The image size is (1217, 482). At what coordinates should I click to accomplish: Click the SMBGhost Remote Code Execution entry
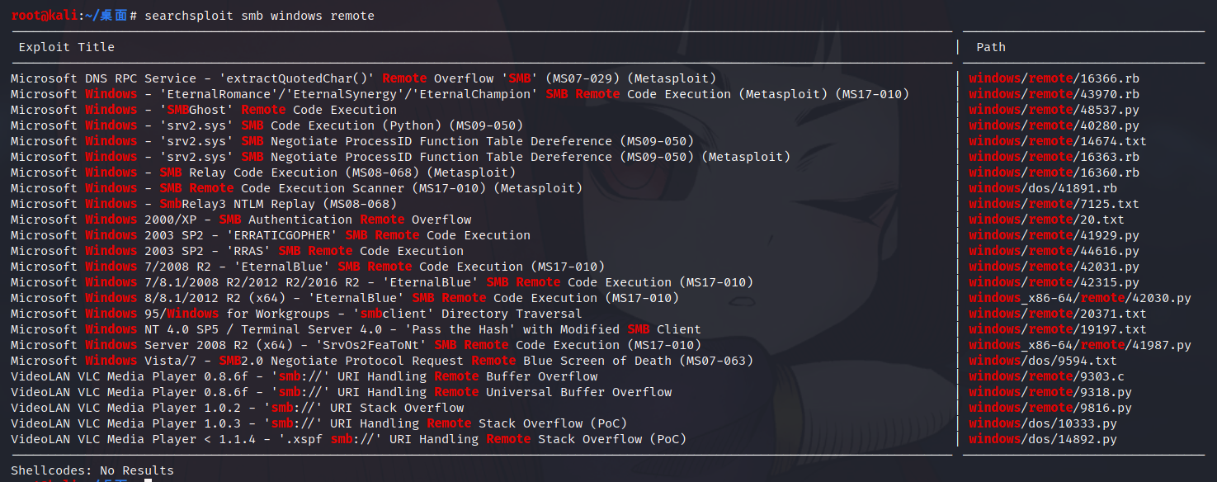pyautogui.click(x=204, y=110)
